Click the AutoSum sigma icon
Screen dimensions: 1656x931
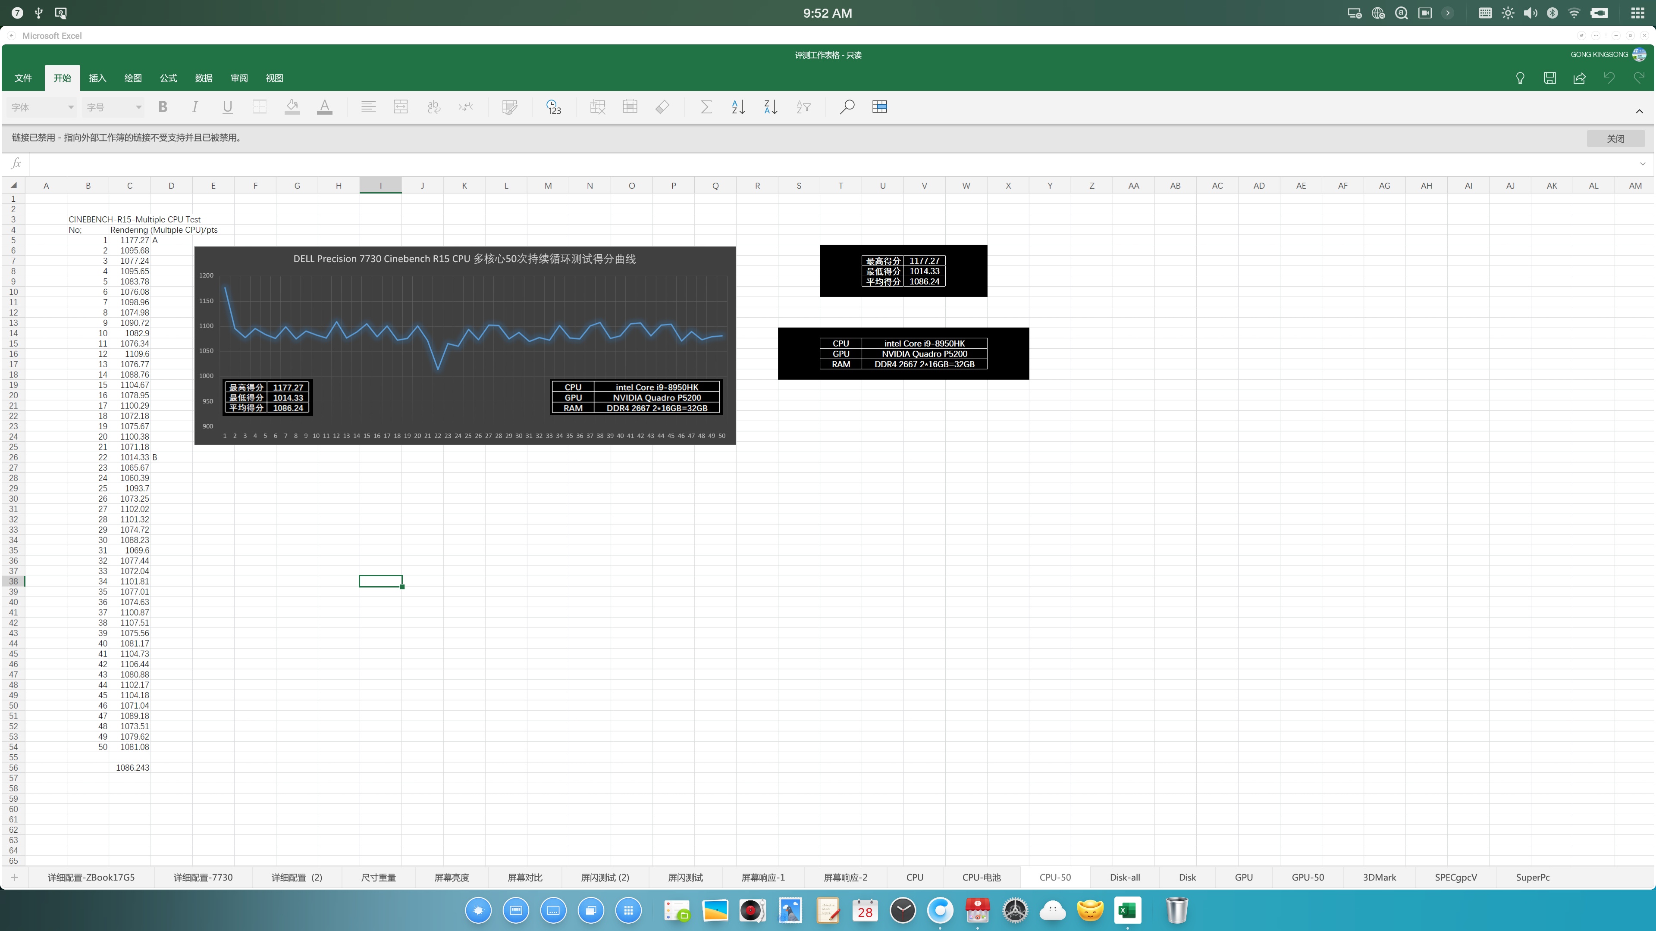click(705, 107)
